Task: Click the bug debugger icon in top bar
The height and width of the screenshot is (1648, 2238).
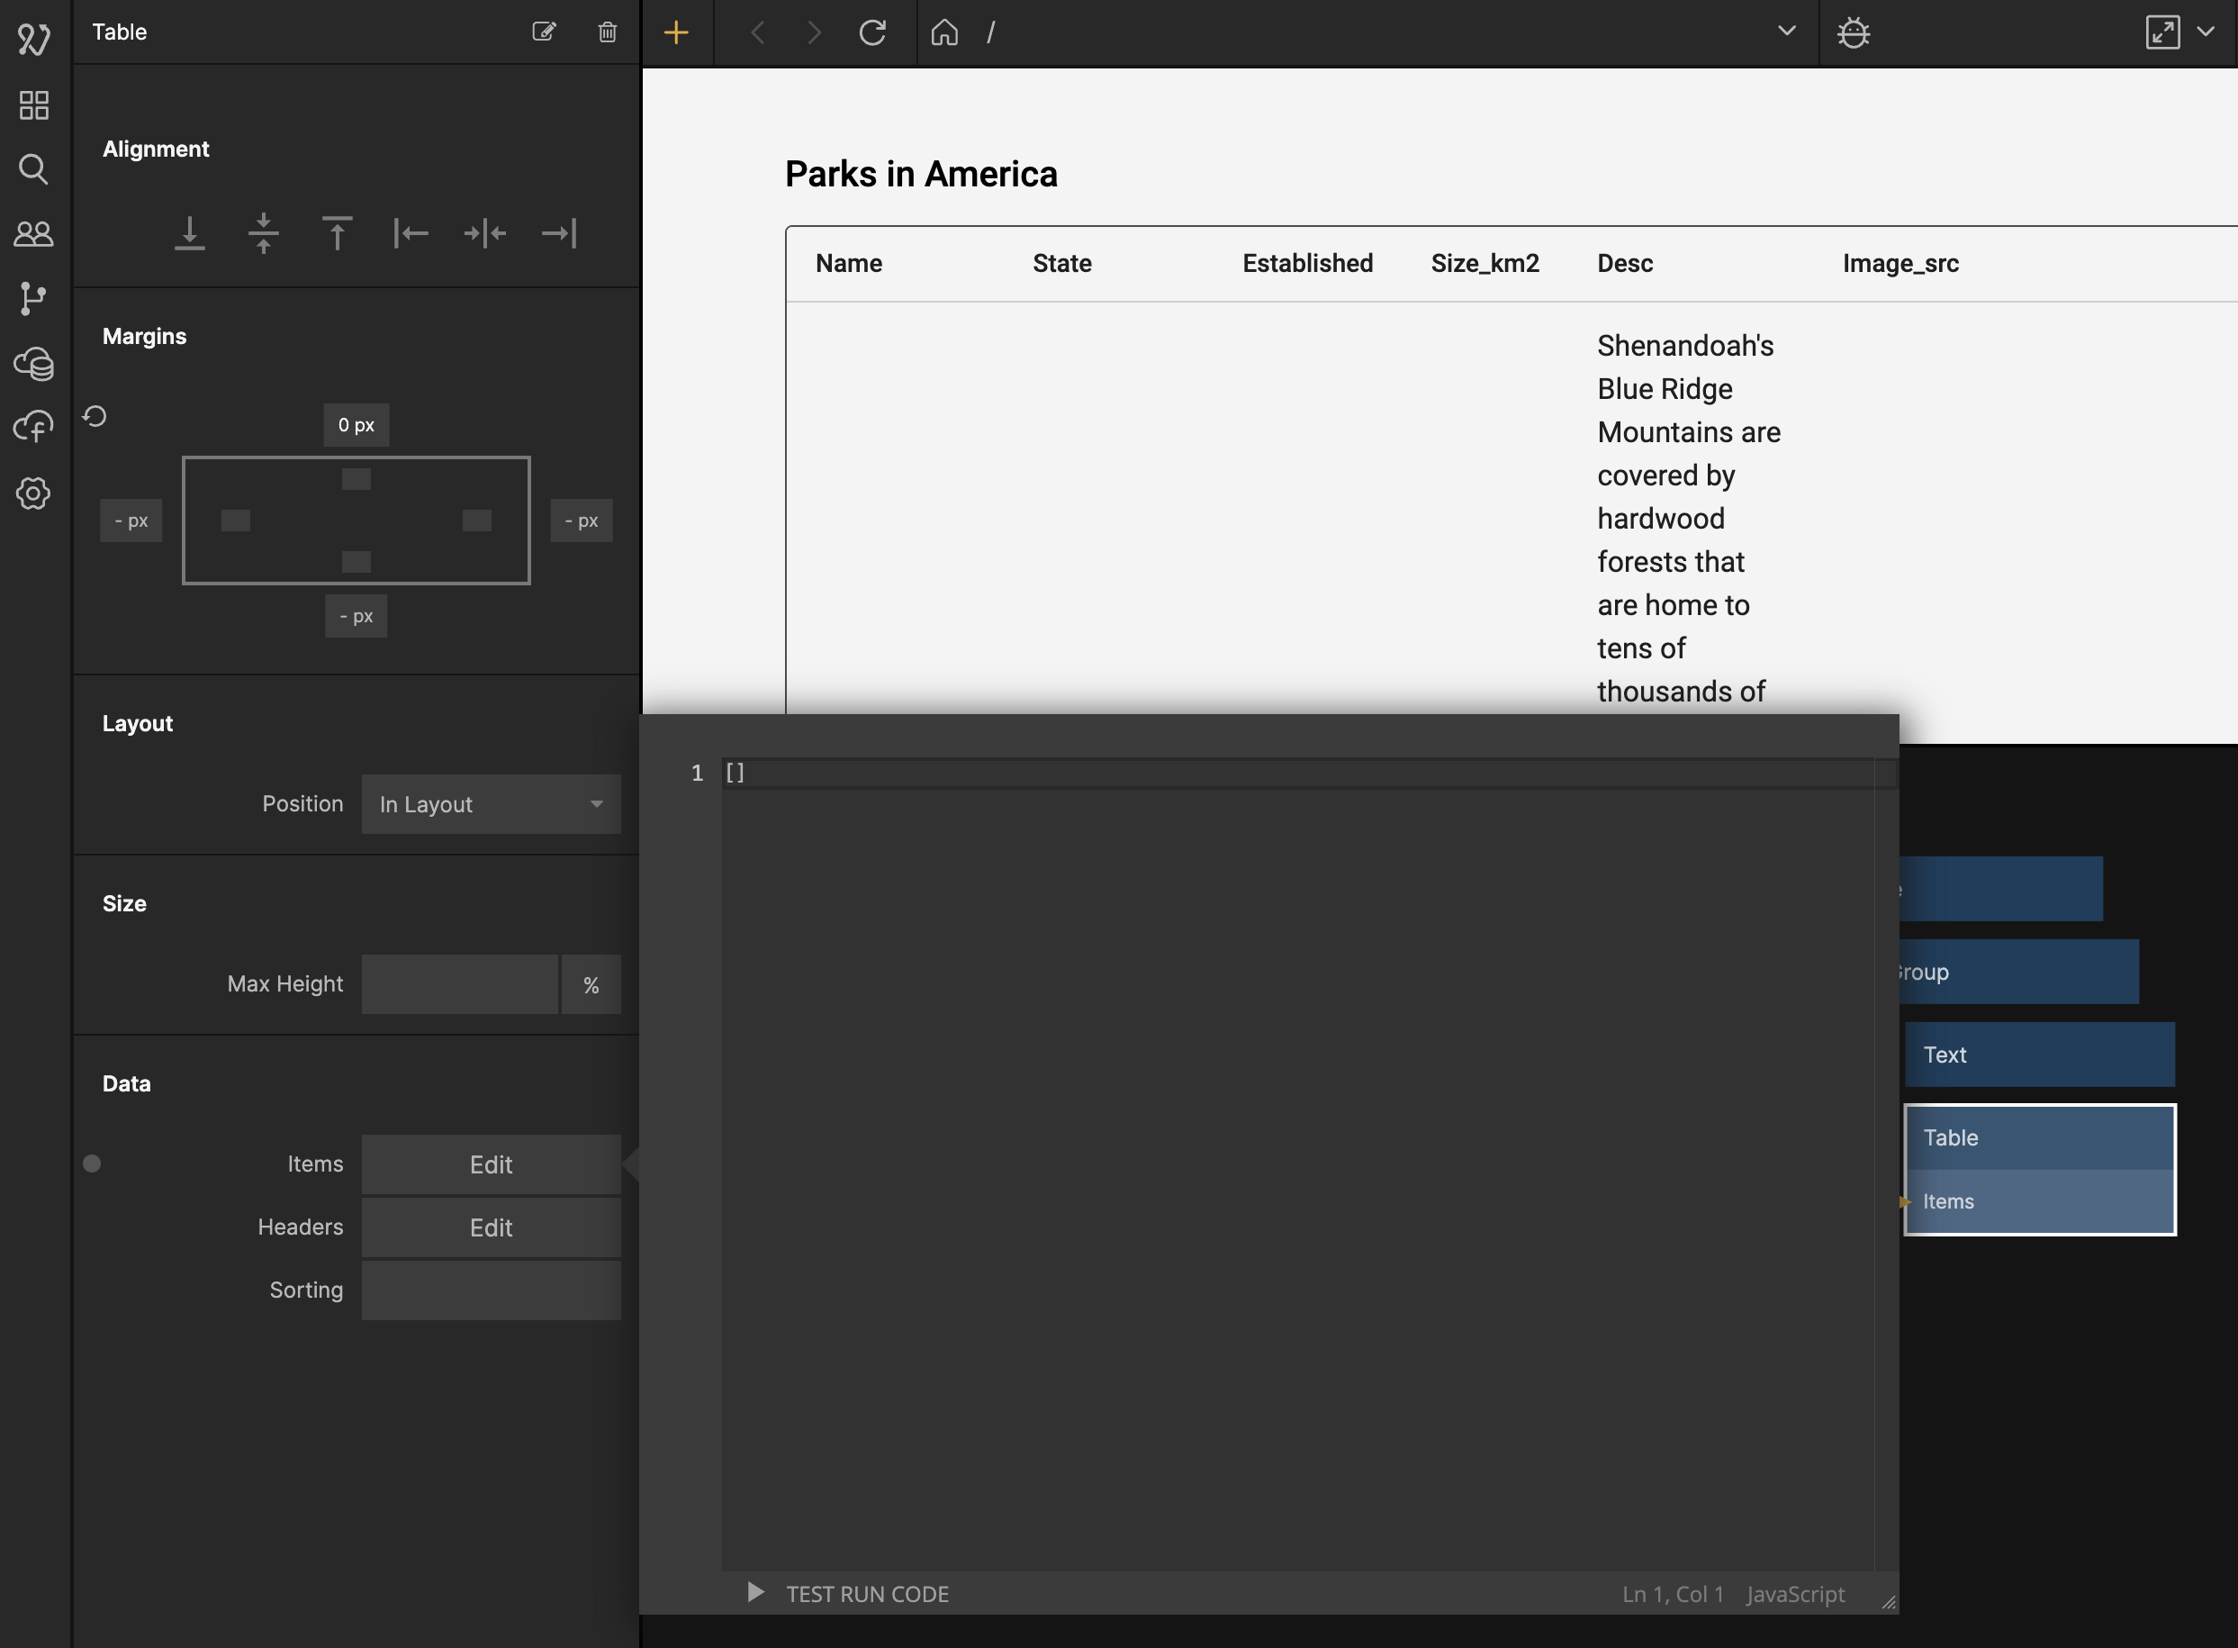Action: [x=1853, y=33]
